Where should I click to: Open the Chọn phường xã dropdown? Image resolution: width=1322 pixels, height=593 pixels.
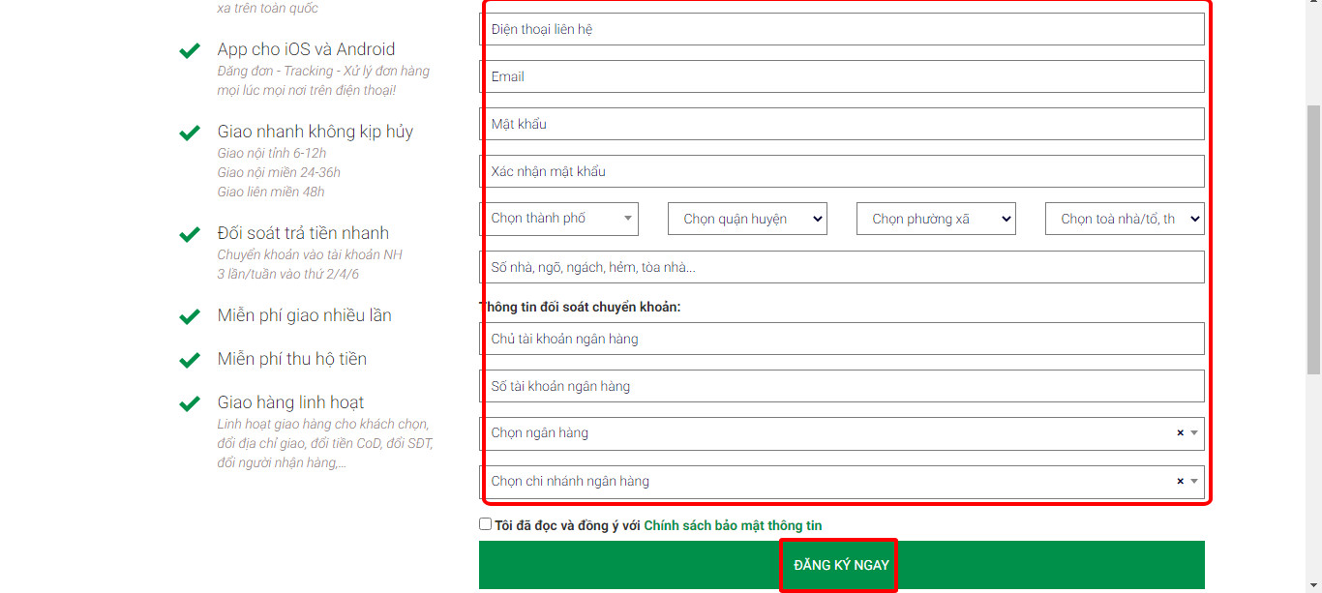(936, 219)
